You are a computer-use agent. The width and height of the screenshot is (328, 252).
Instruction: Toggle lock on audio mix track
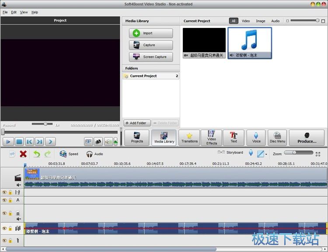(x=10, y=228)
